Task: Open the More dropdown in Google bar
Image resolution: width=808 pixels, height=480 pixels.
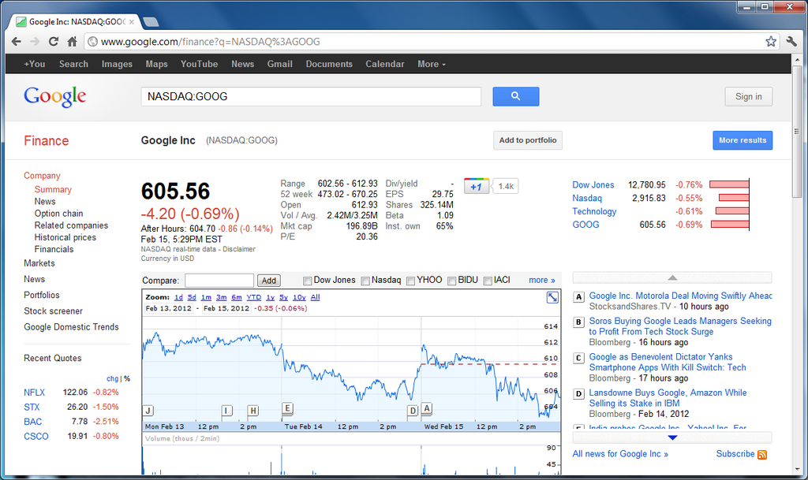Action: point(431,64)
